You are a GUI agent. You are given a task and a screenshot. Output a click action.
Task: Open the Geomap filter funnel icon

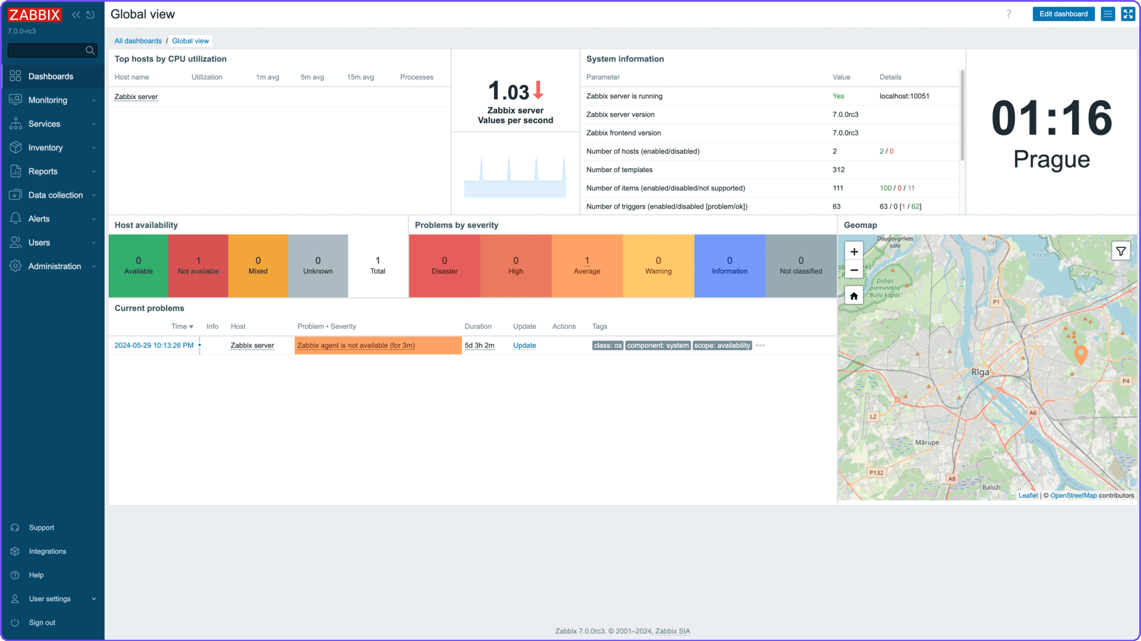1121,250
